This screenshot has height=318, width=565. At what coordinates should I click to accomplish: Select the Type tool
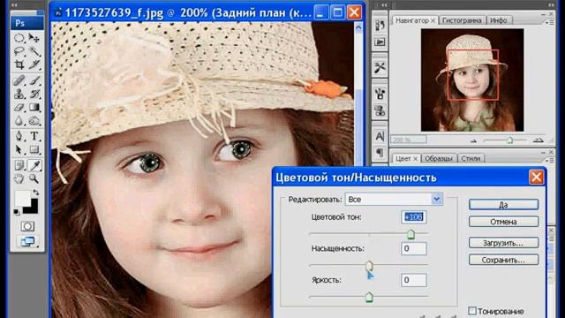(x=34, y=136)
